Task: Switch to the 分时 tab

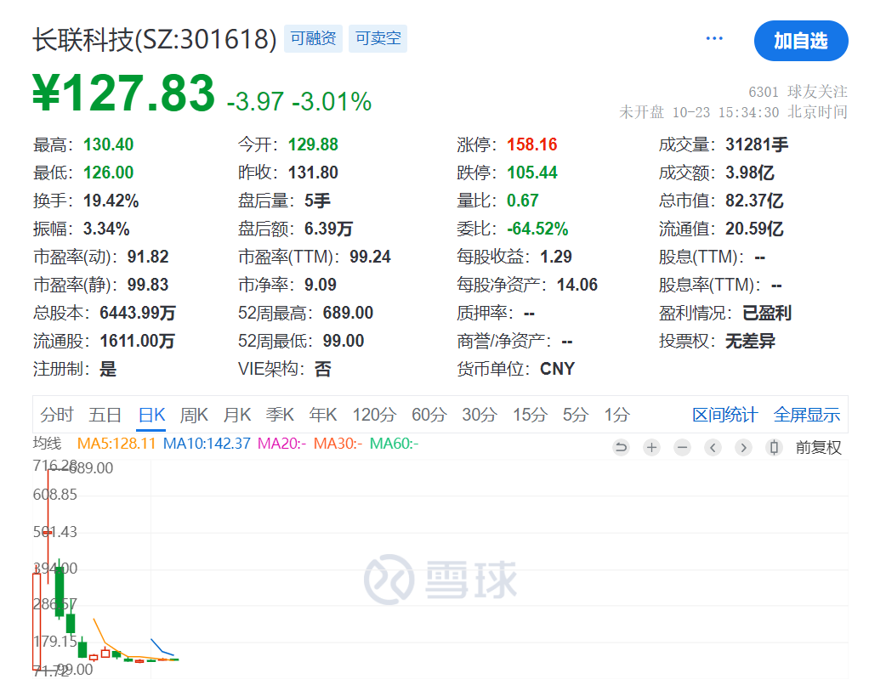Action: pyautogui.click(x=56, y=414)
